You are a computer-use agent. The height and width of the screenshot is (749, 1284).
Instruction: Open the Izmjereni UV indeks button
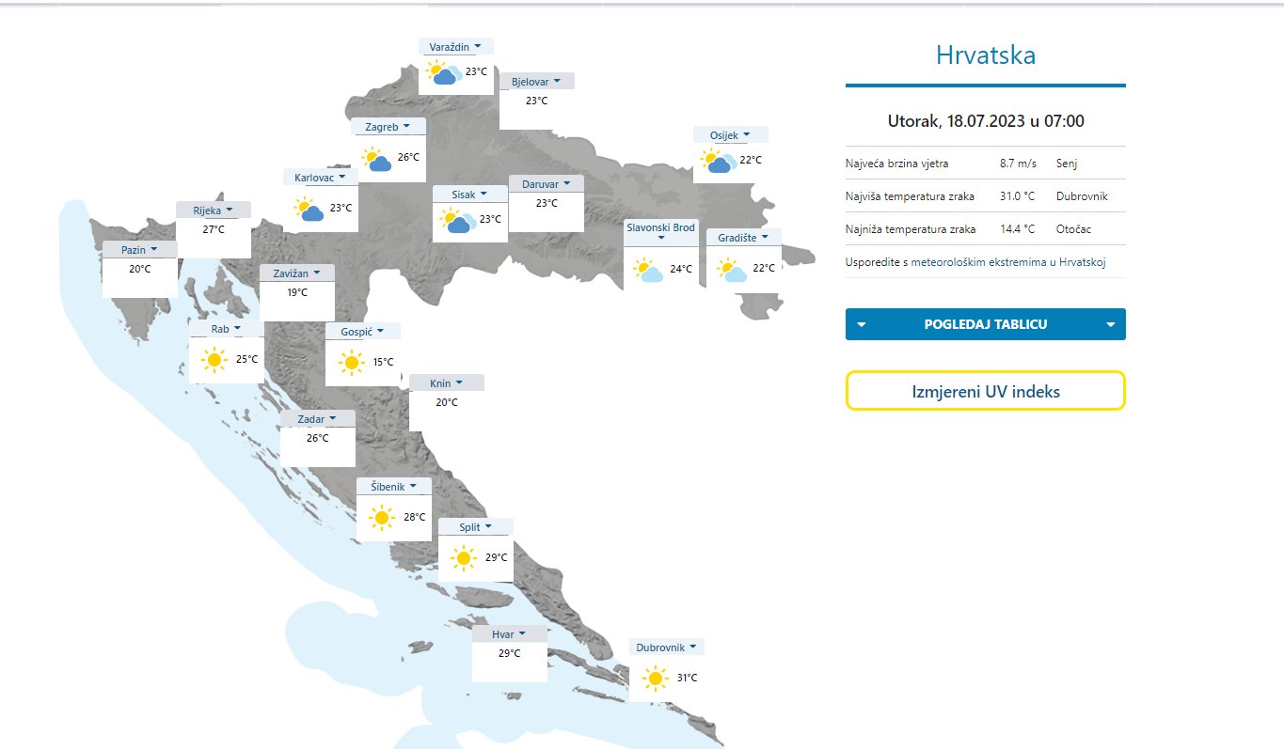coord(985,391)
